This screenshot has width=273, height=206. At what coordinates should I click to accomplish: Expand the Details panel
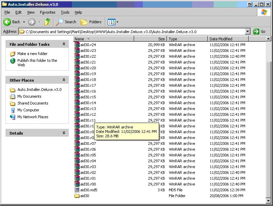click(x=64, y=133)
